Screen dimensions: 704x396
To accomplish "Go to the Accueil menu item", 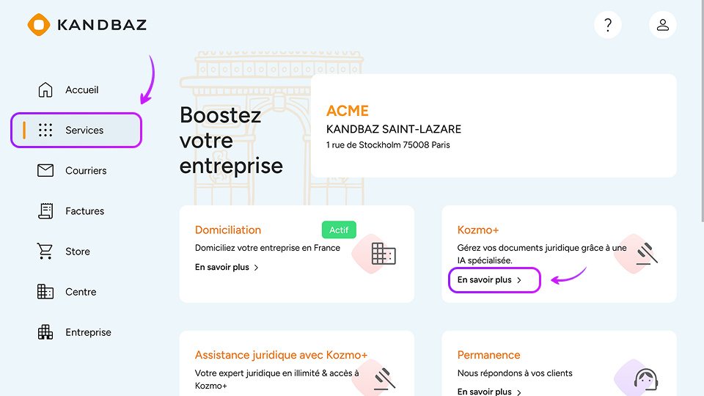I will (x=81, y=90).
